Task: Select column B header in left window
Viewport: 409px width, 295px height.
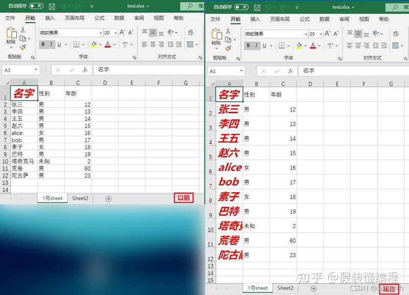Action: [x=51, y=83]
